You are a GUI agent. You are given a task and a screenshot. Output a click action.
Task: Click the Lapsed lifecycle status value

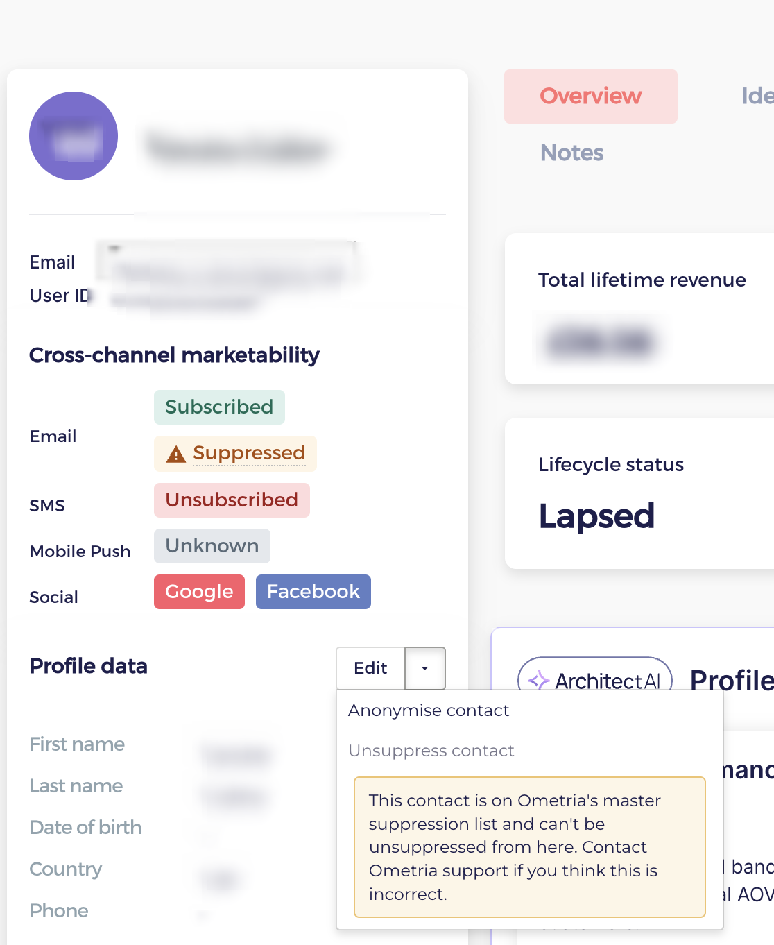click(x=596, y=516)
